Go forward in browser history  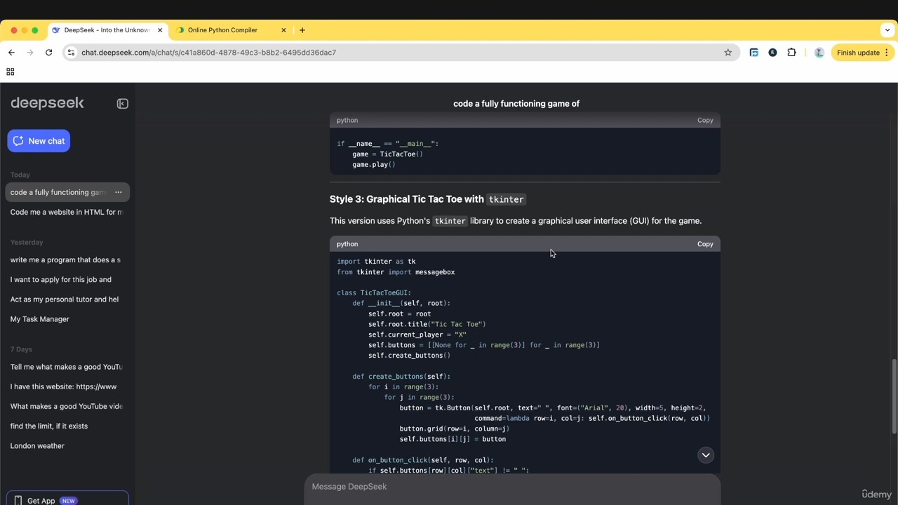click(30, 53)
